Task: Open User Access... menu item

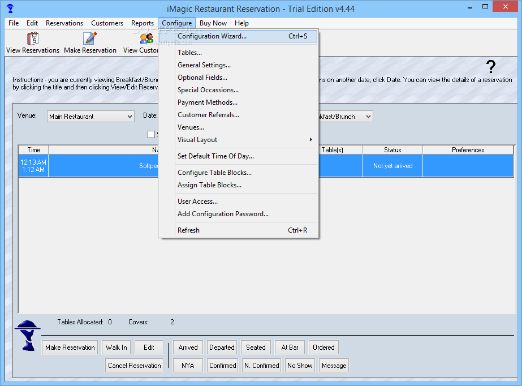Action: pos(238,201)
